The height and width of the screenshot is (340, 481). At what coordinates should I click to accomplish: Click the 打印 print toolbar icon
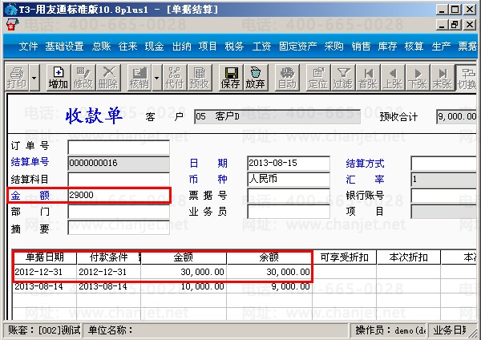point(17,78)
